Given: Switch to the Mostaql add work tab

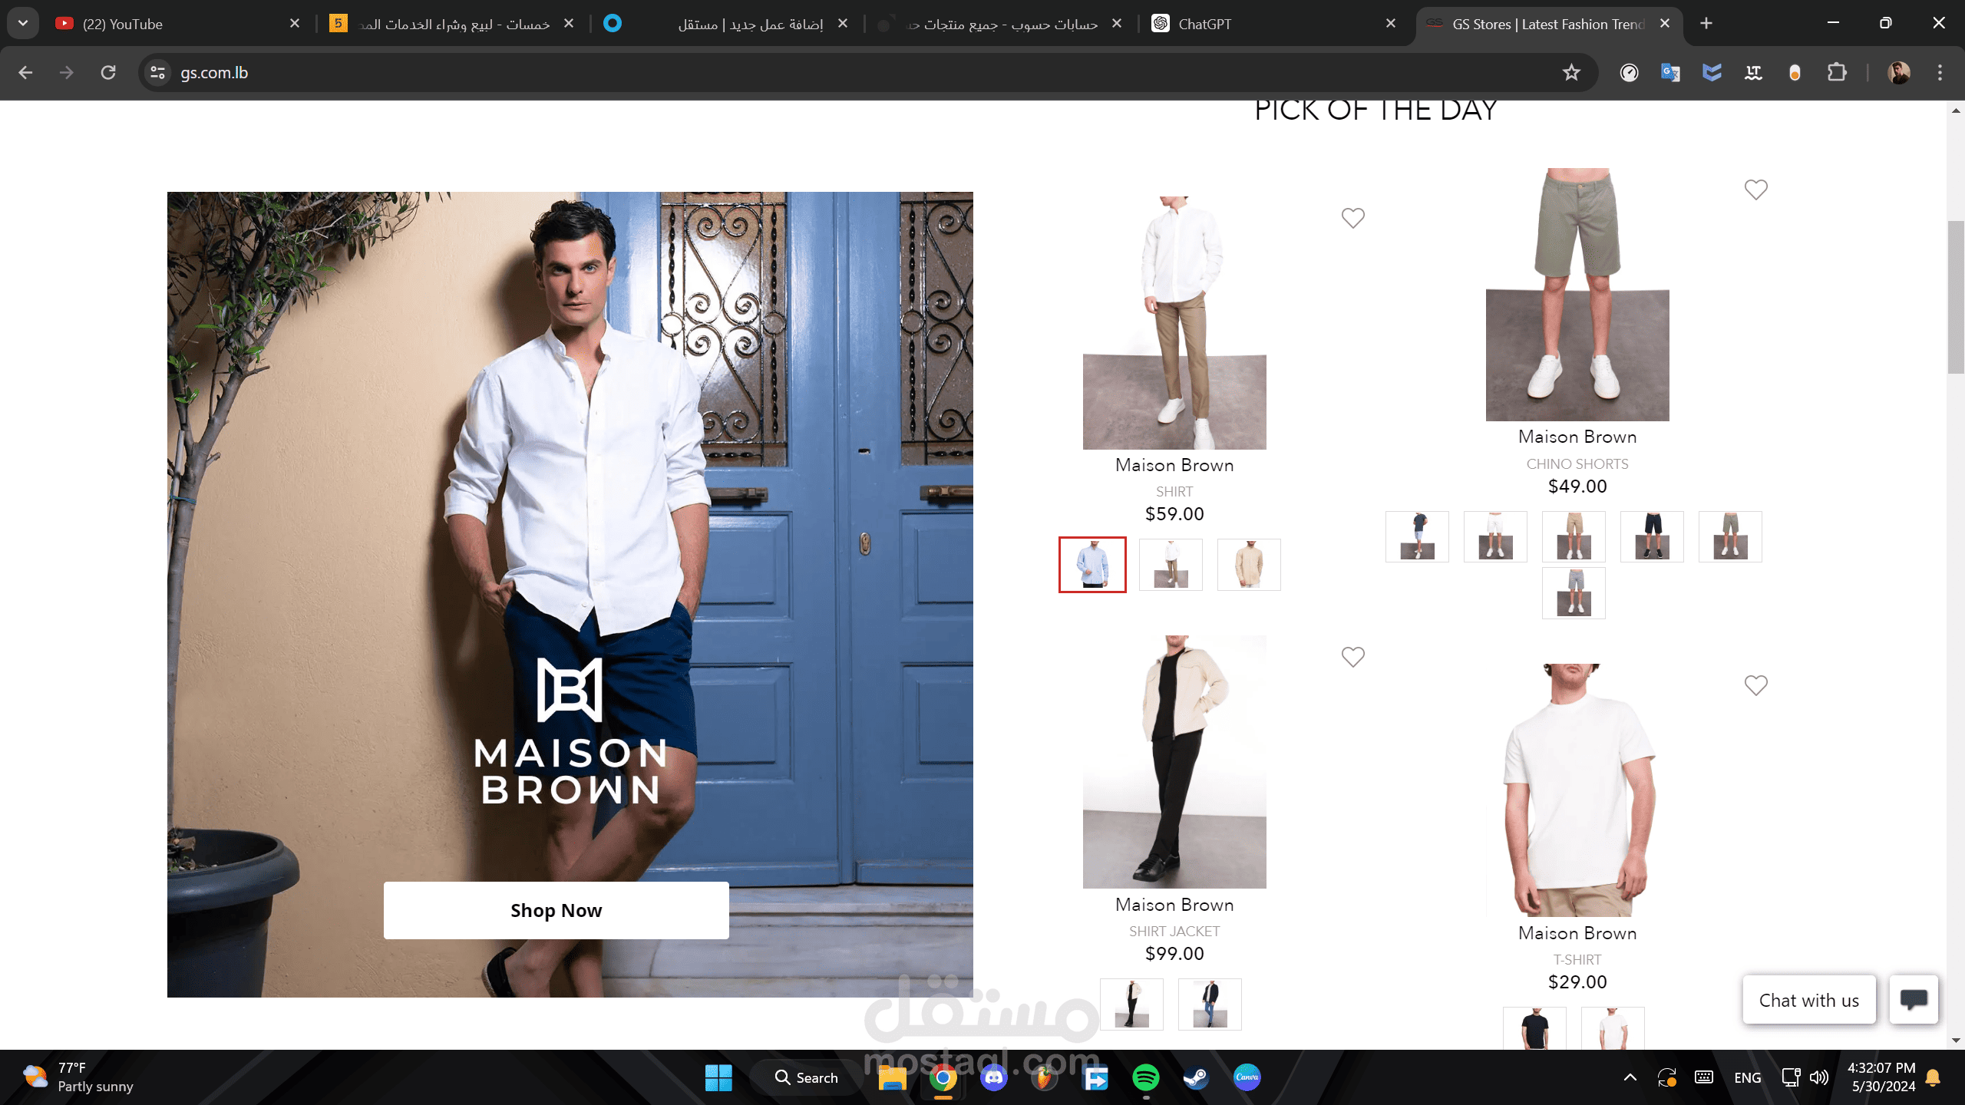Looking at the screenshot, I should point(726,24).
